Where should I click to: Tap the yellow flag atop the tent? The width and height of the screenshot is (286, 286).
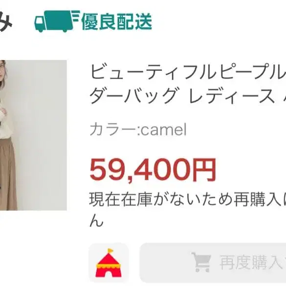pos(110,251)
